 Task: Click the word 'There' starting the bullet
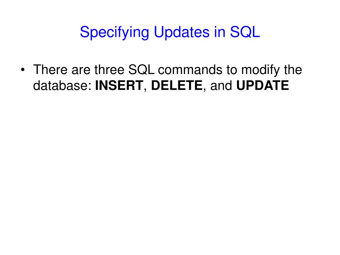(50, 70)
